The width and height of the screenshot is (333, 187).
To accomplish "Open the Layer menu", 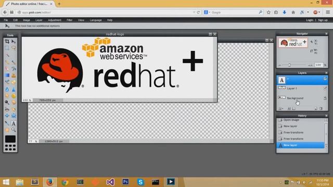I will (39, 20).
